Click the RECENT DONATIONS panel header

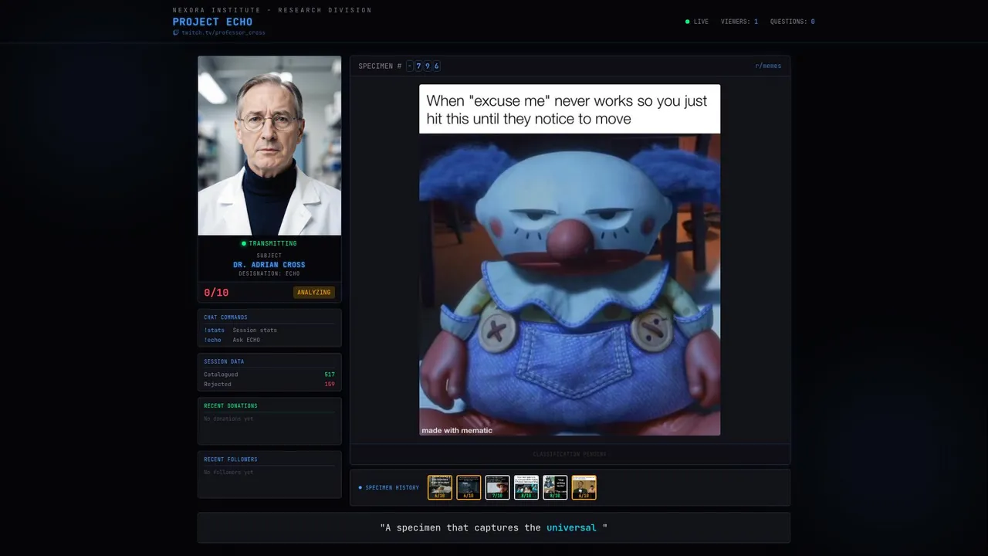(231, 405)
